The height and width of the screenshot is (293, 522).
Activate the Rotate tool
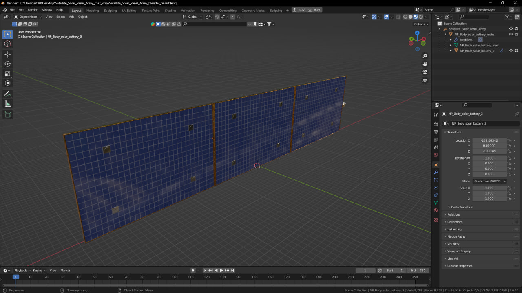pyautogui.click(x=8, y=64)
